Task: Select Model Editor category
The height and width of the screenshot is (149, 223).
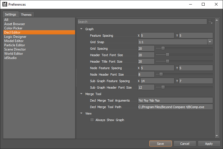Action: click(39, 41)
